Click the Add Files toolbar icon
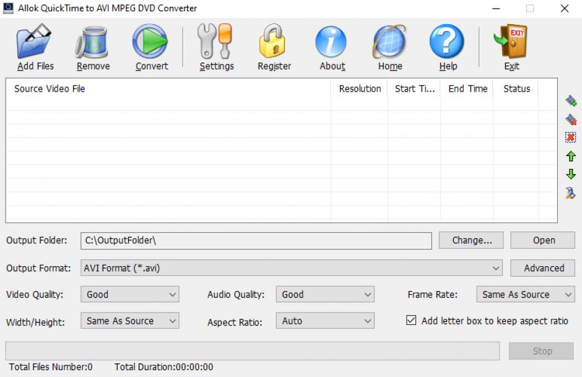 [x=35, y=42]
